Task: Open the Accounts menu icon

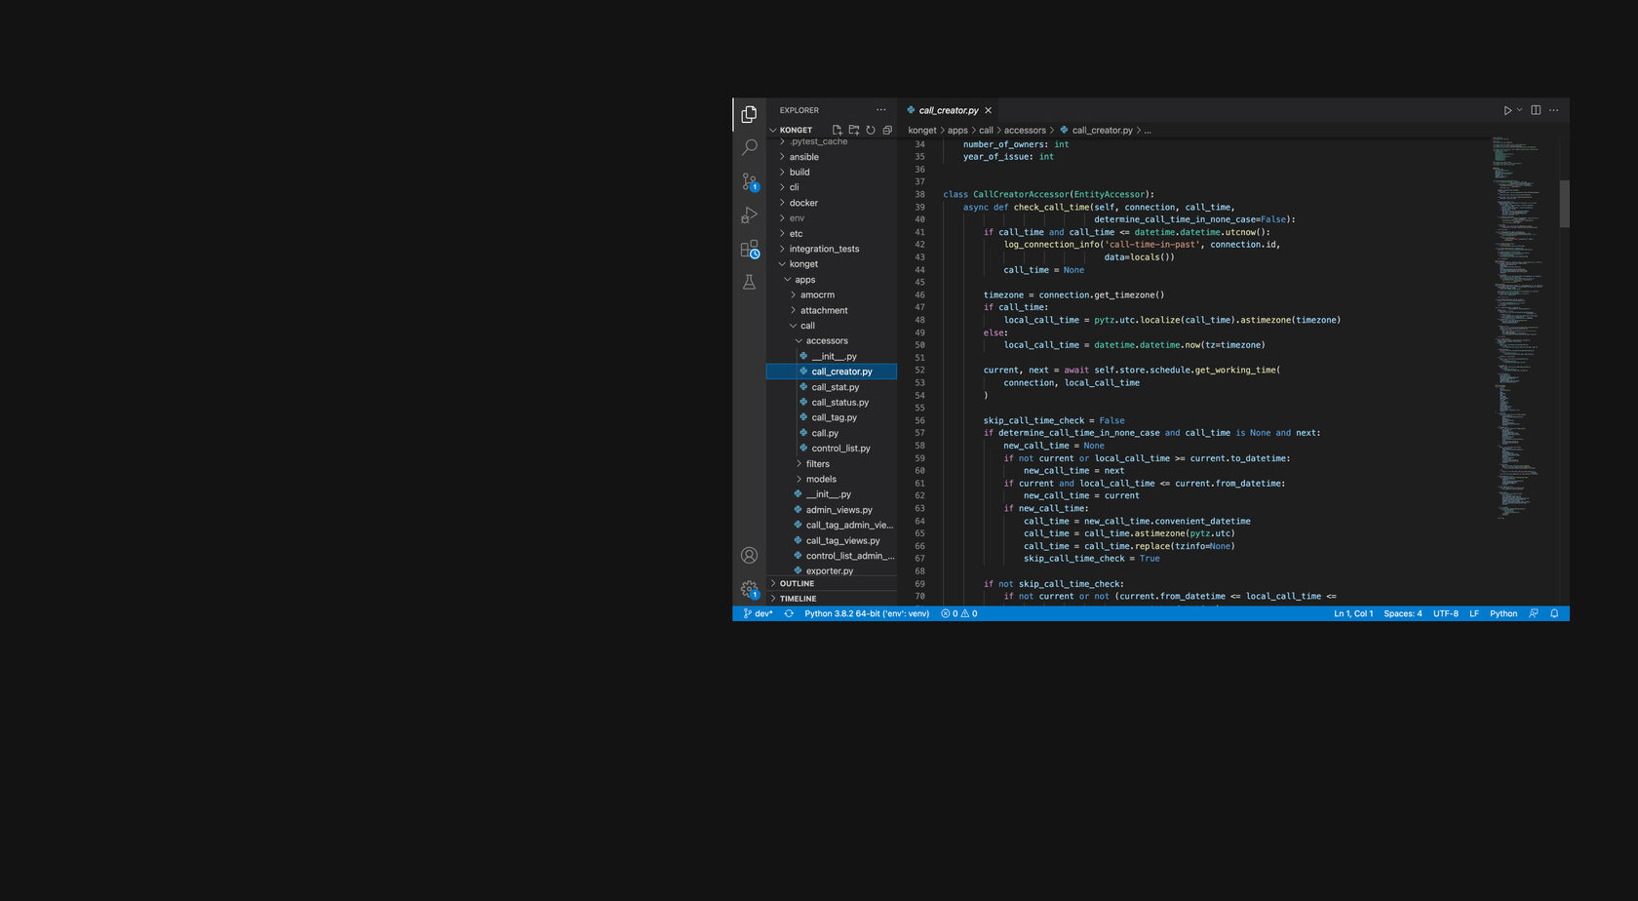Action: [749, 555]
